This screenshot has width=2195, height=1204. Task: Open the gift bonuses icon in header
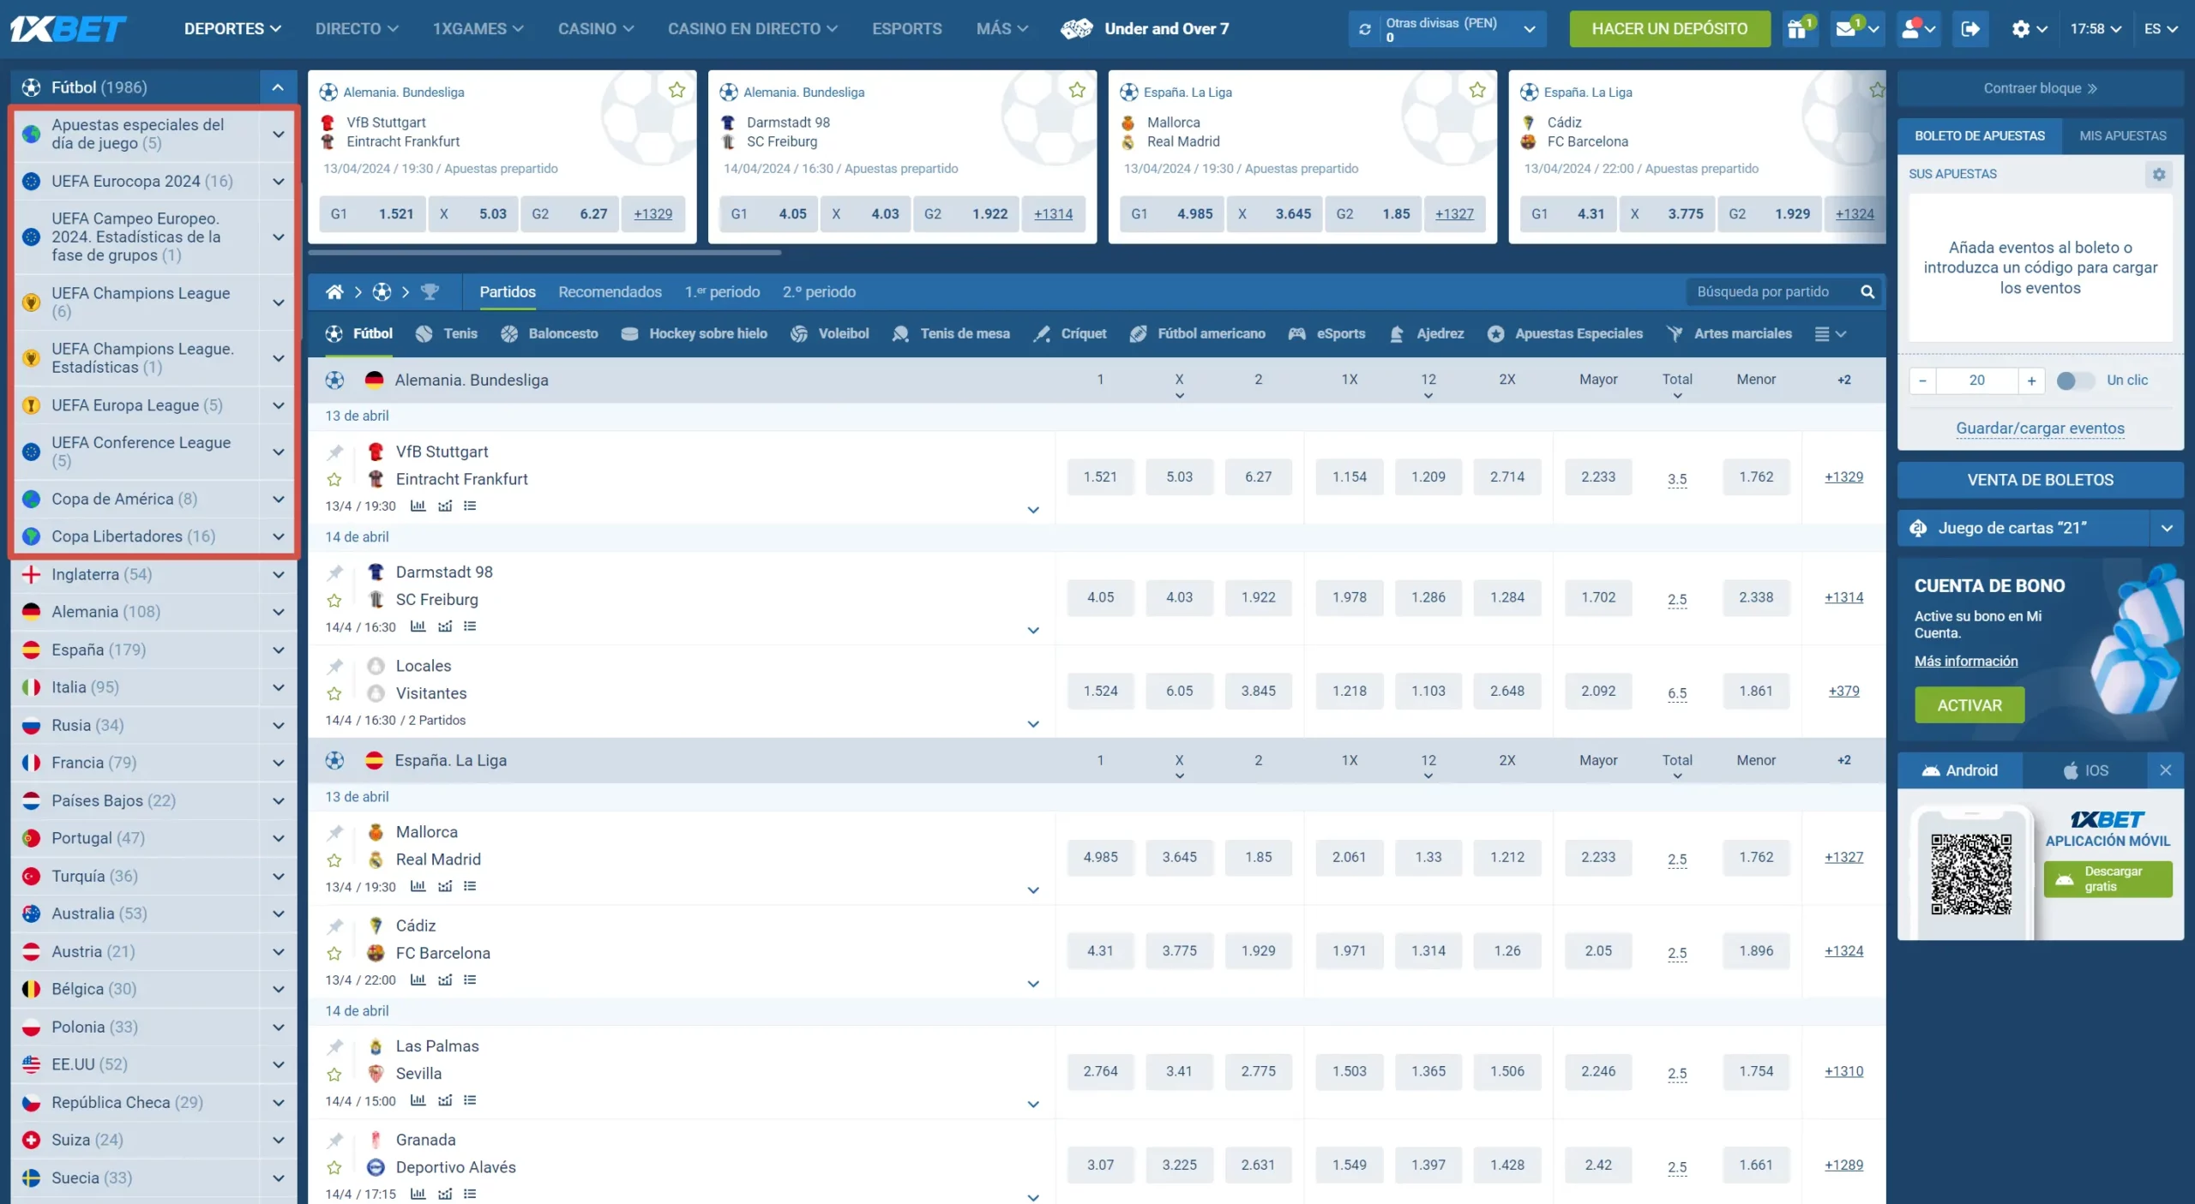(x=1799, y=29)
